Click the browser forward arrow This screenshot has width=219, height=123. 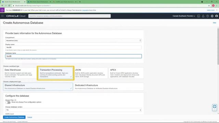pyautogui.click(x=6, y=5)
